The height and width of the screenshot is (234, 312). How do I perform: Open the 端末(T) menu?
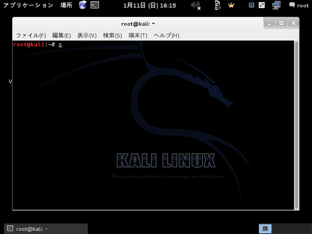[x=138, y=35]
